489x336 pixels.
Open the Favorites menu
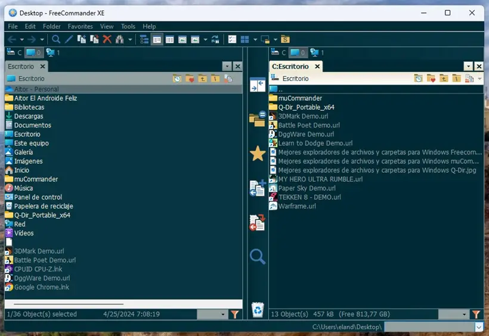pyautogui.click(x=81, y=26)
